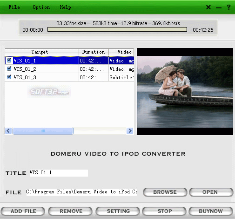Screen dimensions: 235x219
Task: Stop the conversion with the STOP button
Action: pos(164,211)
